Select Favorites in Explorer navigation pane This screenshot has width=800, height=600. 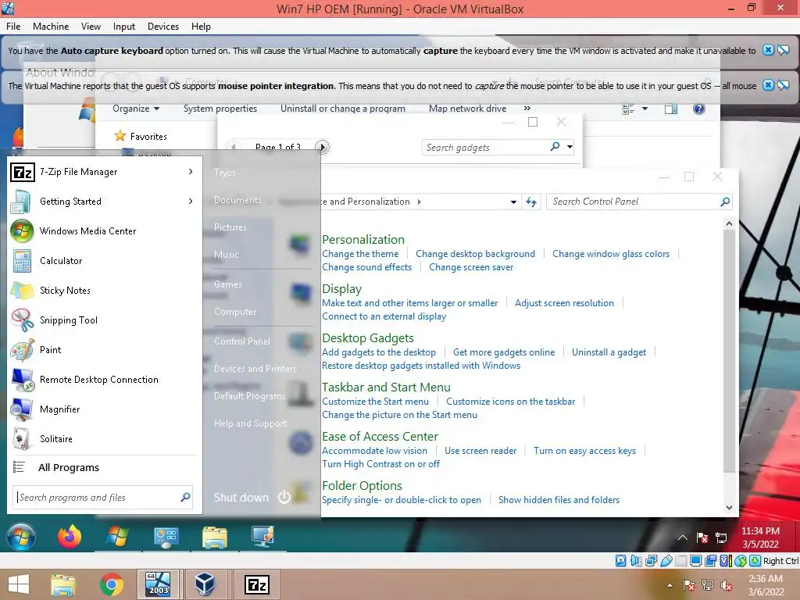pyautogui.click(x=148, y=136)
